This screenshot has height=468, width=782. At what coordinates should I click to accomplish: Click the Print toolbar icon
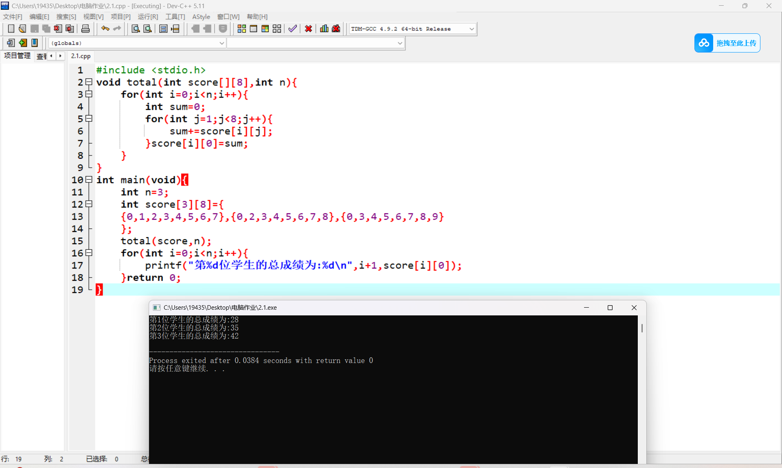tap(86, 28)
